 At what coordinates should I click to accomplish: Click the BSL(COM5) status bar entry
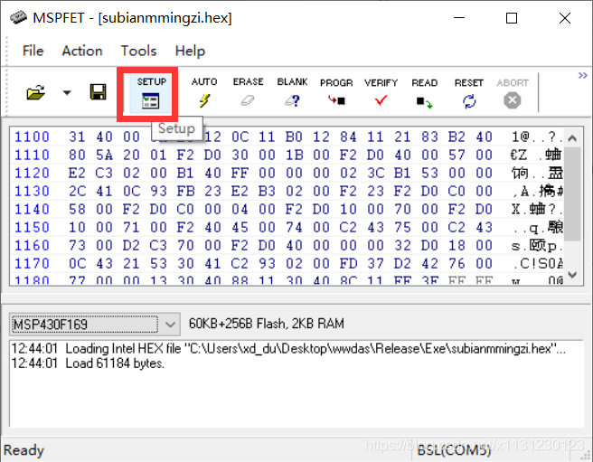tap(454, 450)
